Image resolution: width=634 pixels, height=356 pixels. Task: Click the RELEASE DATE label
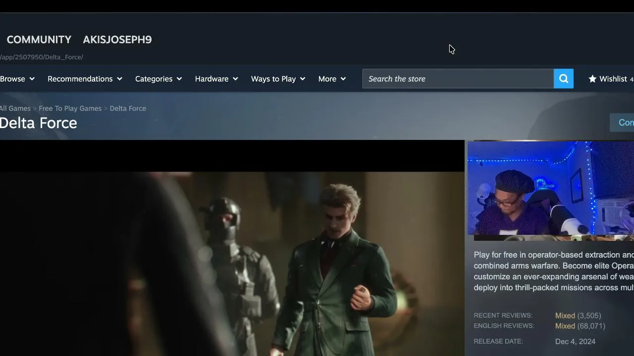coord(498,341)
